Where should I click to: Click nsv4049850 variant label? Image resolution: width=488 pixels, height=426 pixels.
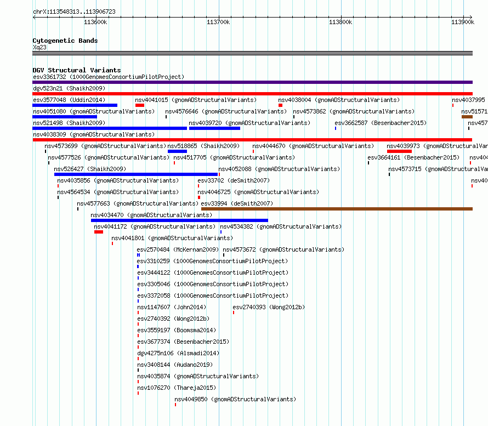coord(235,399)
